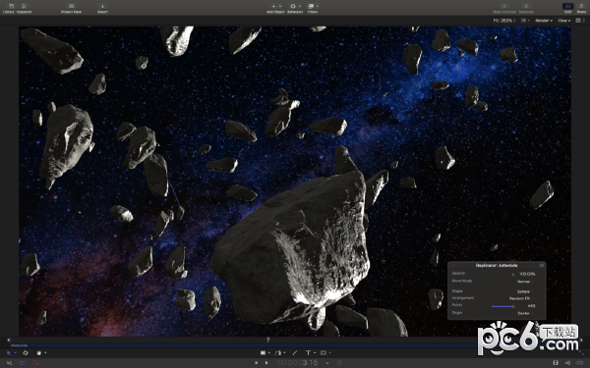590x368 pixels.
Task: Open Blend Mode Normal pop-up
Action: pos(524,282)
